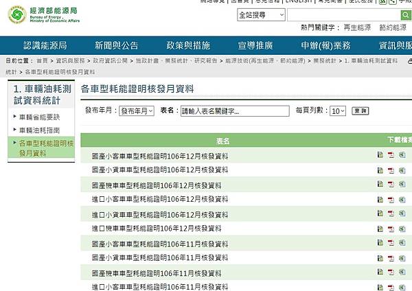Open the 宣導推廣 menu
The height and width of the screenshot is (291, 412).
point(255,45)
